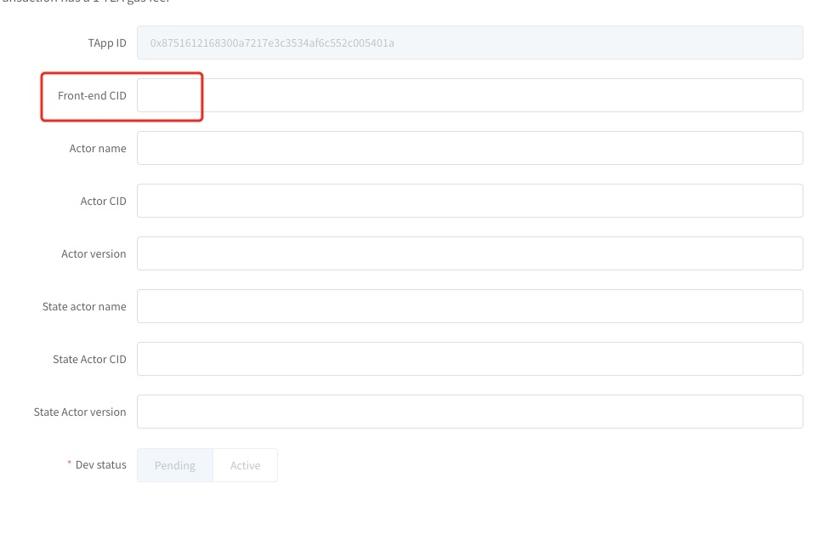This screenshot has width=840, height=540.
Task: Click the State actor name field
Action: (x=469, y=306)
